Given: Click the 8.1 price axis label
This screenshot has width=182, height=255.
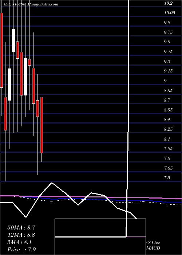Looking at the screenshot, I should tap(167, 139).
